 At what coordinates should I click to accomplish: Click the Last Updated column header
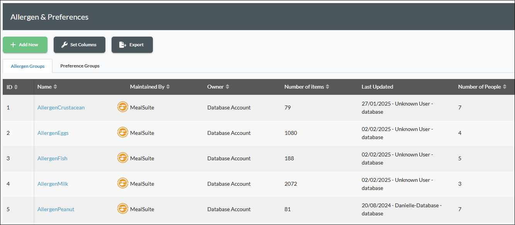[377, 87]
